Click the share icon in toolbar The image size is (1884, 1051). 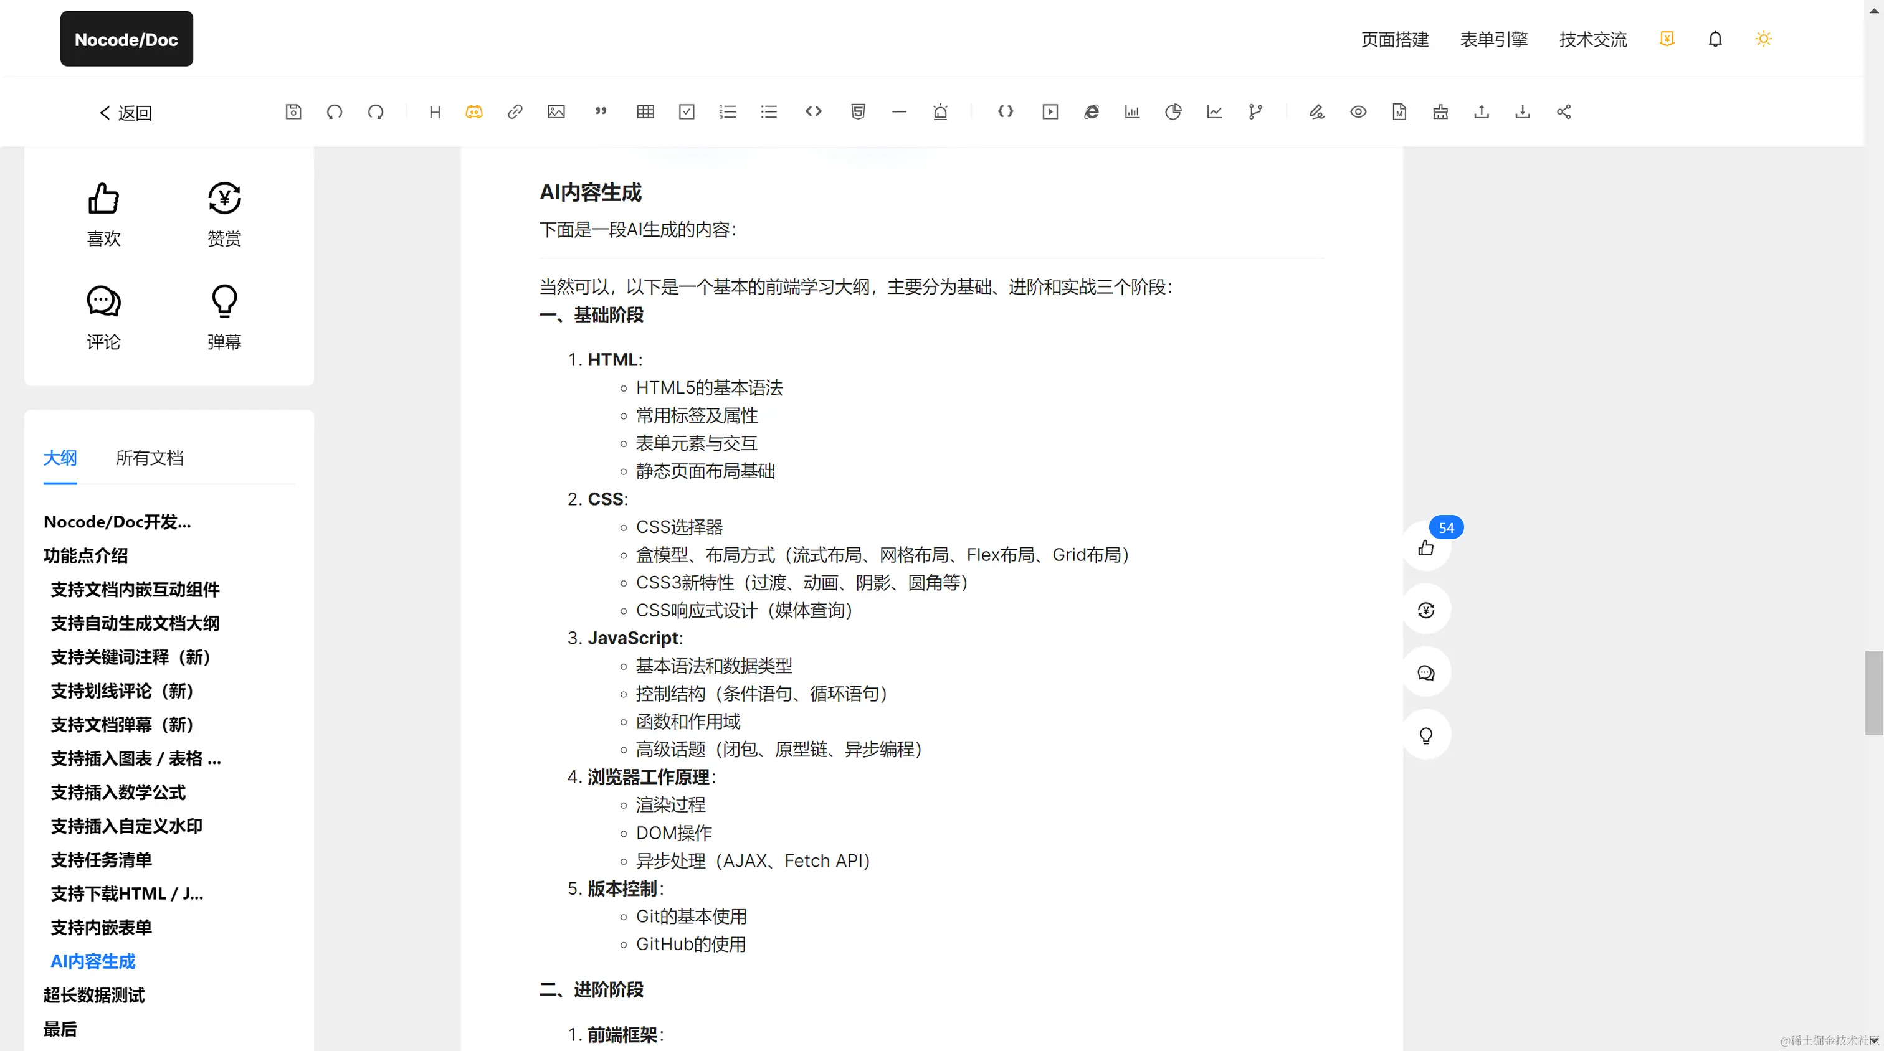1564,112
